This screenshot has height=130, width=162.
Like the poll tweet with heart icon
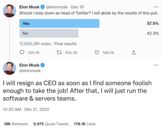click(96, 53)
